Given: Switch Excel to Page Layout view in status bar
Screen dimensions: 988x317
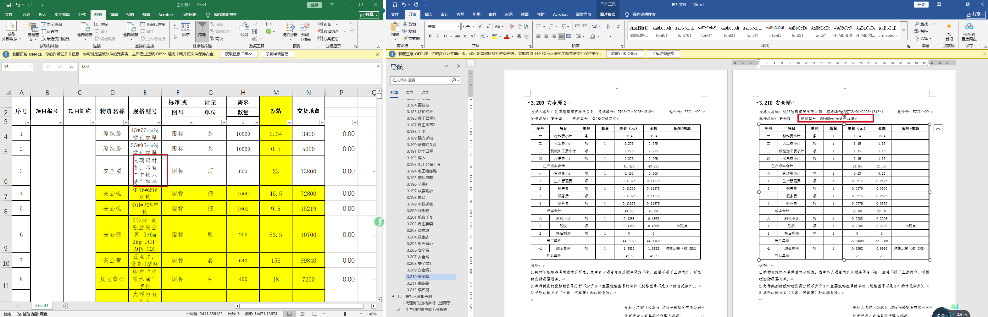Looking at the screenshot, I should click(x=302, y=314).
